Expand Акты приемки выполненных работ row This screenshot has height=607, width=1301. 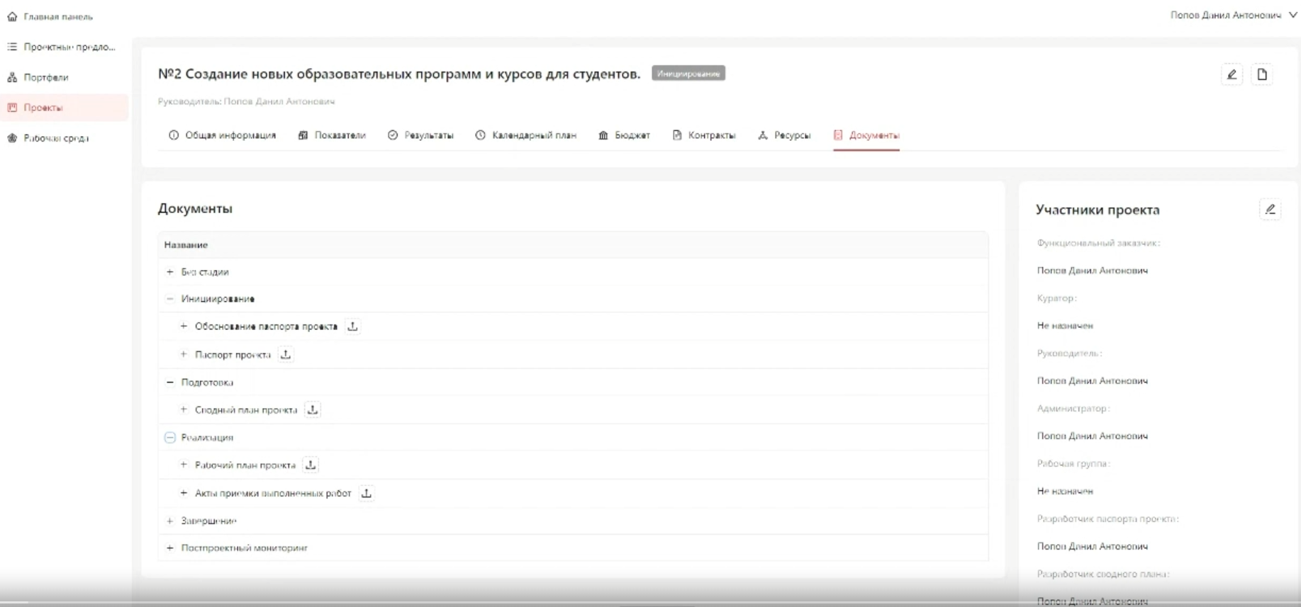[184, 493]
